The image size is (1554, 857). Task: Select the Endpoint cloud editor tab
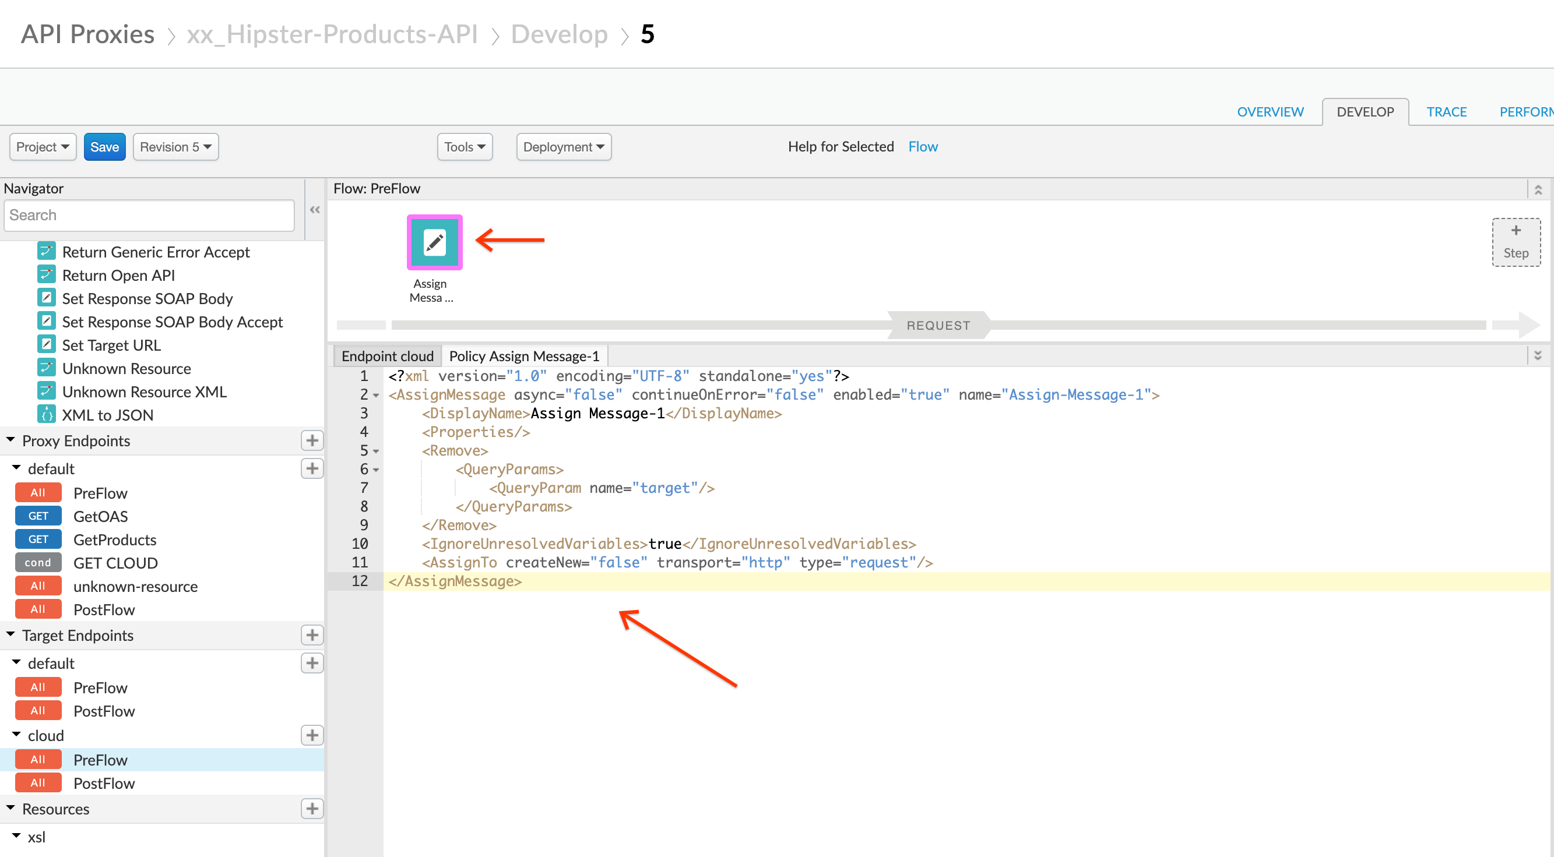pos(387,356)
